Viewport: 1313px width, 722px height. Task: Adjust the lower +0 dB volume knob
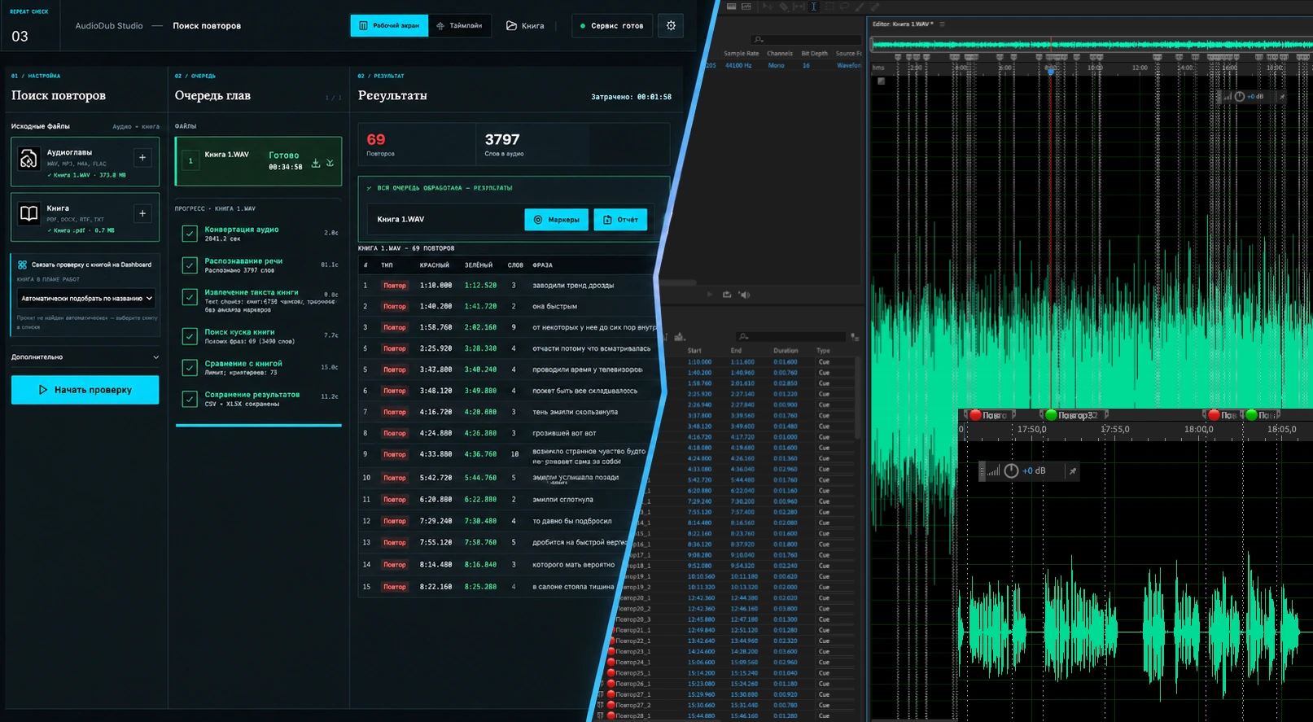click(x=1011, y=471)
